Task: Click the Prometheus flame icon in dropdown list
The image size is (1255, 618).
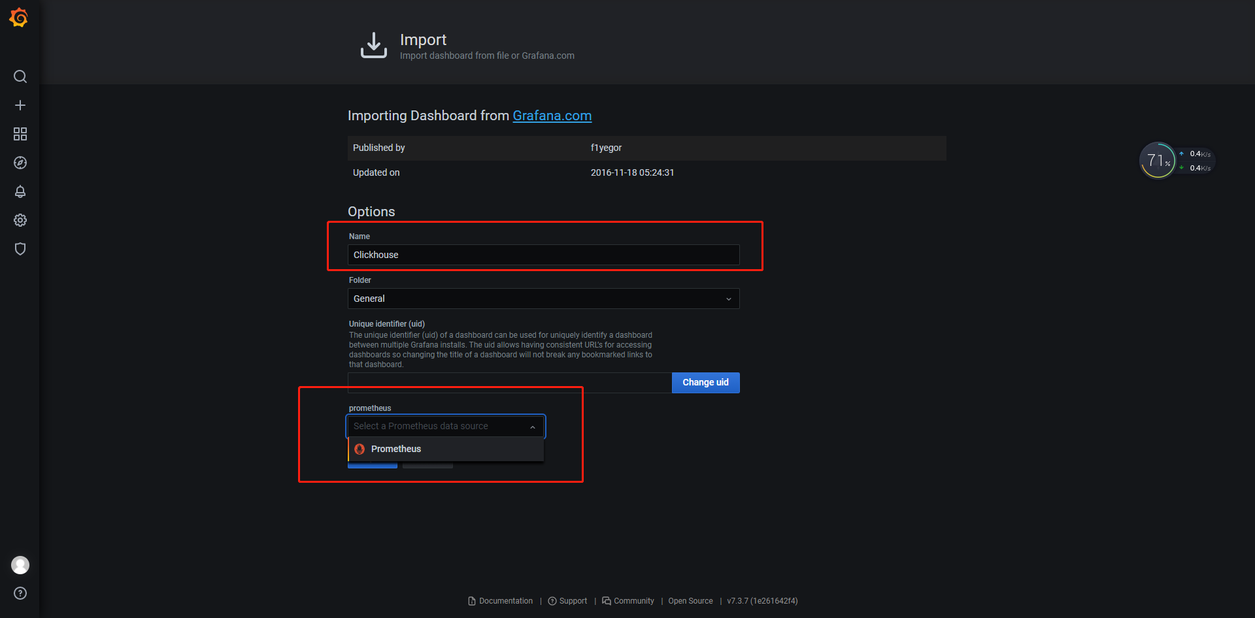Action: pyautogui.click(x=360, y=449)
